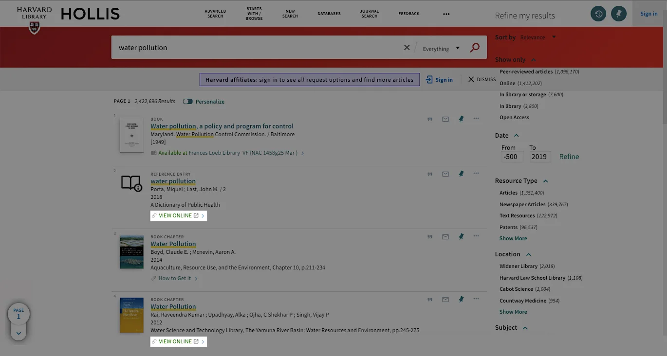667x356 pixels.
Task: Edit the To year field
Action: coord(540,157)
